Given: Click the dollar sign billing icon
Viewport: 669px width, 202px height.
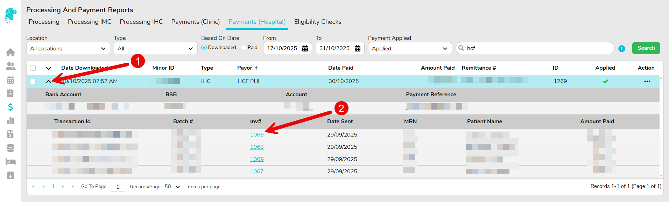Looking at the screenshot, I should click(10, 107).
